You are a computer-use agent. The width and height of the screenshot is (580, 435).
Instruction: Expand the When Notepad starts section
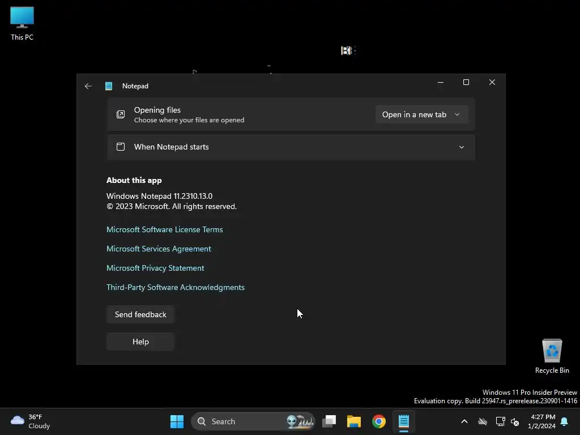tap(462, 147)
